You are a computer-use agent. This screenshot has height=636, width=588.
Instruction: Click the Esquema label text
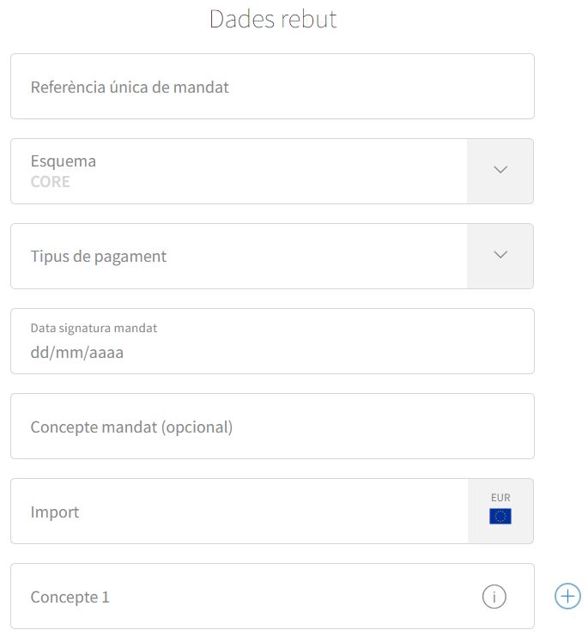[x=64, y=161]
